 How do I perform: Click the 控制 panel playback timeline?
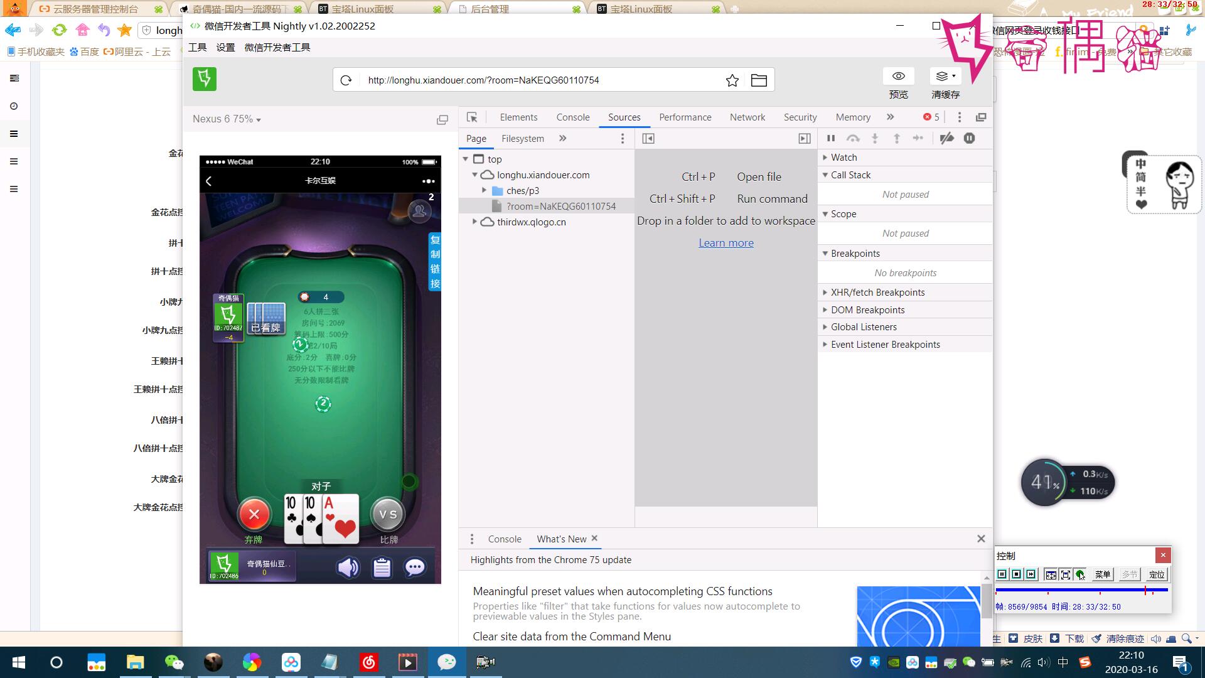point(1082,590)
